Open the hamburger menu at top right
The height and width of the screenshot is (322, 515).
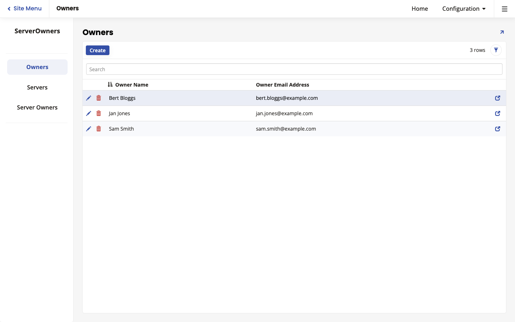[504, 9]
